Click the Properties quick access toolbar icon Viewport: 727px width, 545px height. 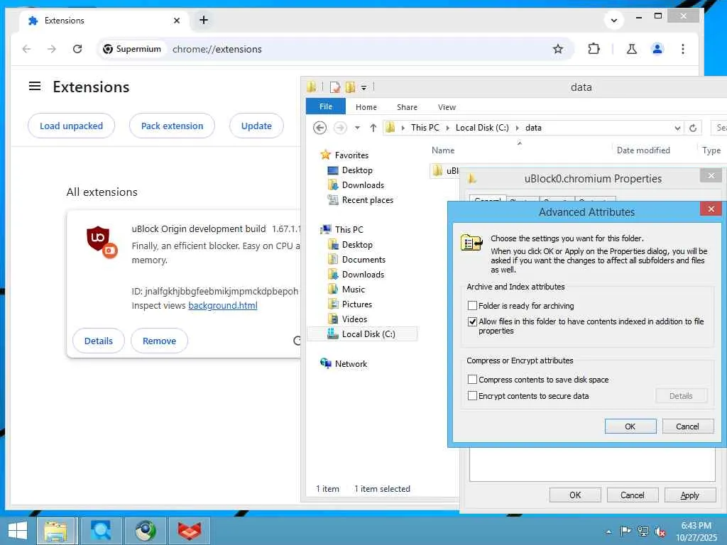(x=335, y=87)
